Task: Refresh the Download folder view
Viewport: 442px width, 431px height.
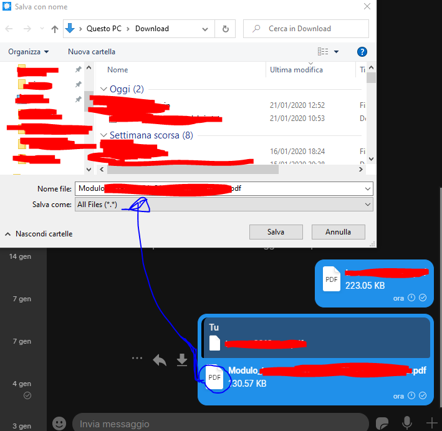Action: pyautogui.click(x=226, y=29)
